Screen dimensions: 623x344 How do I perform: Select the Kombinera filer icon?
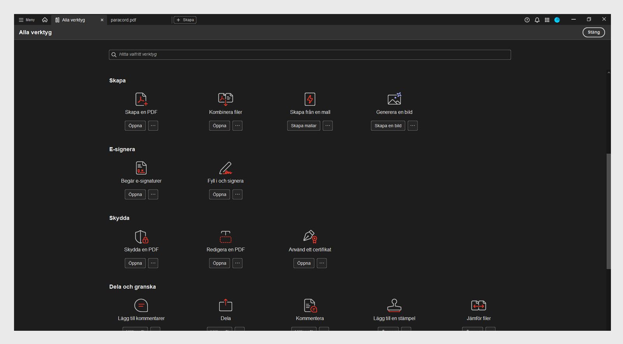(x=225, y=99)
